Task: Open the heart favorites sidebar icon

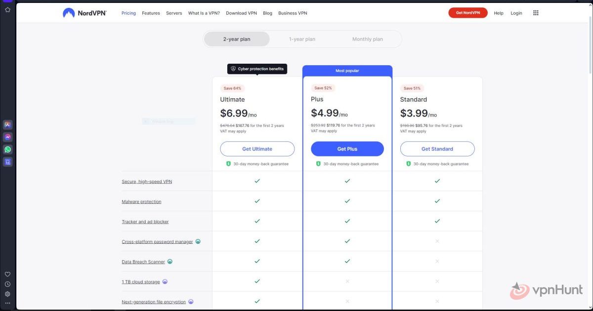Action: point(7,274)
